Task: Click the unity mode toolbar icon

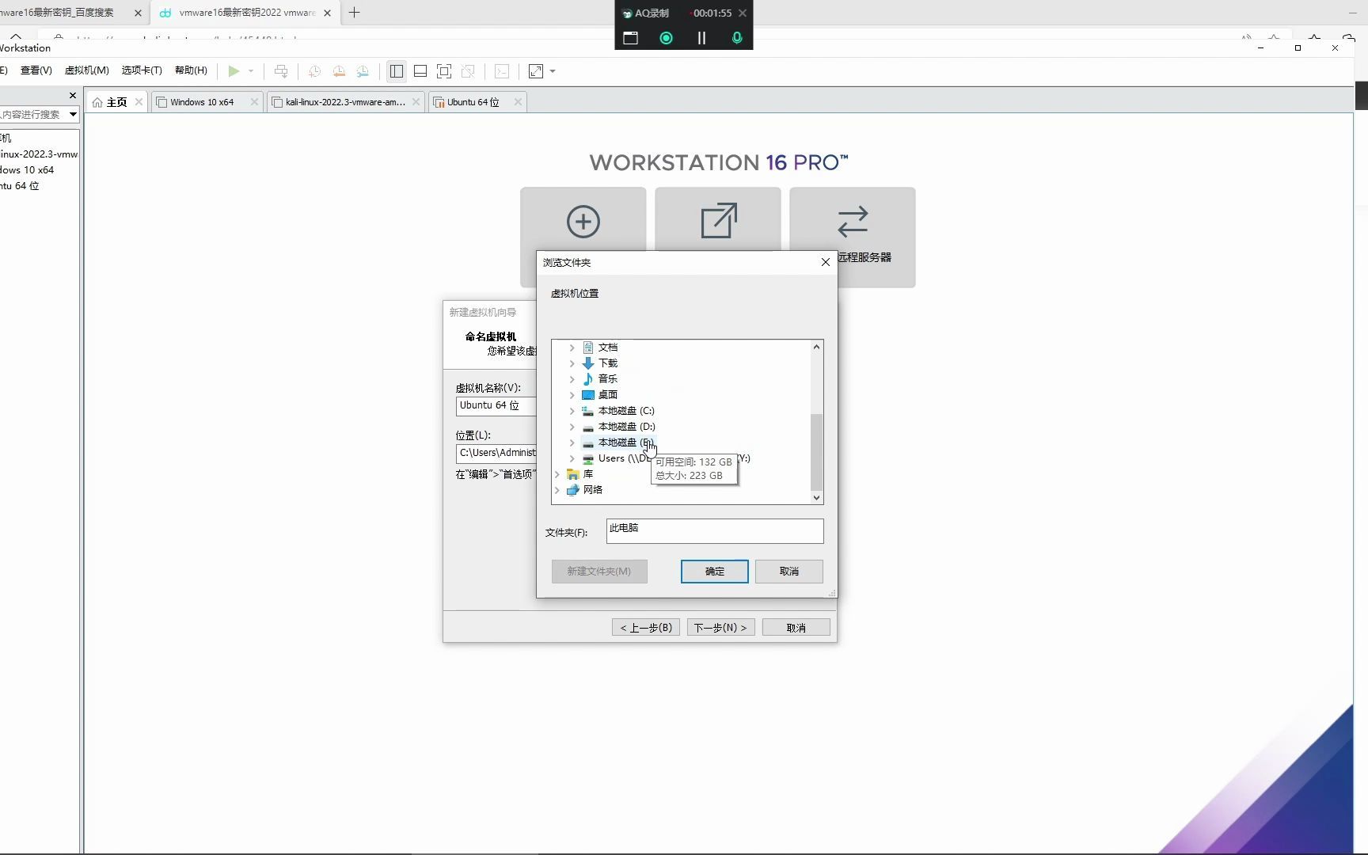Action: pyautogui.click(x=468, y=71)
